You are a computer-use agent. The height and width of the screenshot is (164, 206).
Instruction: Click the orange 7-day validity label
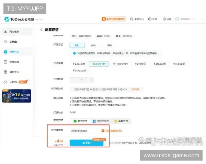tap(135, 90)
